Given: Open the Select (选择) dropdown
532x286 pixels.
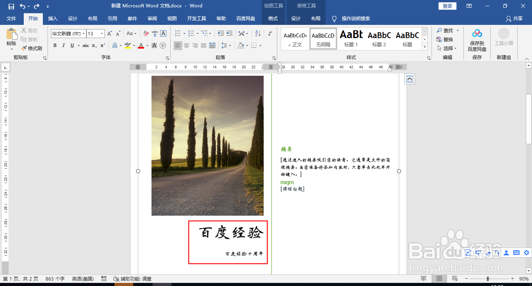Looking at the screenshot, I should (x=447, y=49).
